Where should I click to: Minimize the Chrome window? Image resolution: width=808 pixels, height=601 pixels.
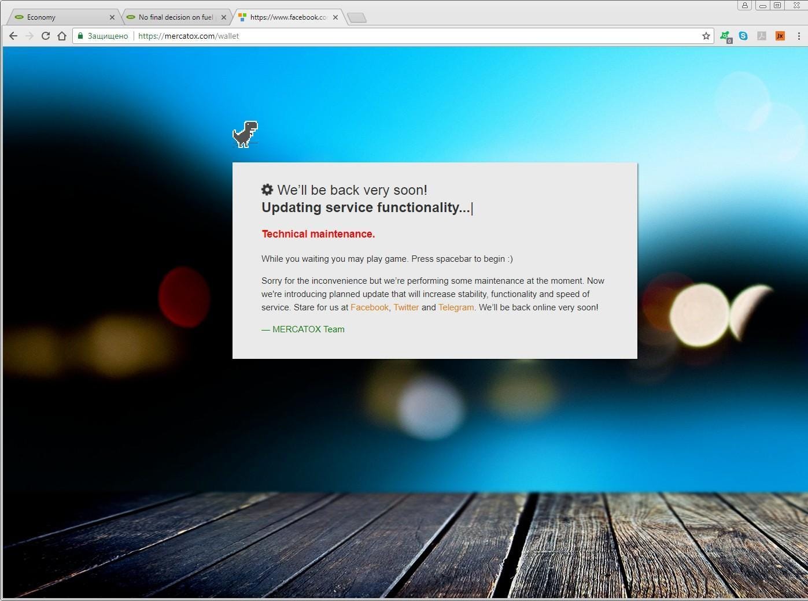(762, 5)
